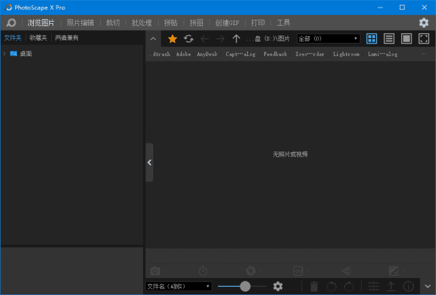This screenshot has width=436, height=295.
Task: Enable thumbnail grid view
Action: pyautogui.click(x=372, y=39)
